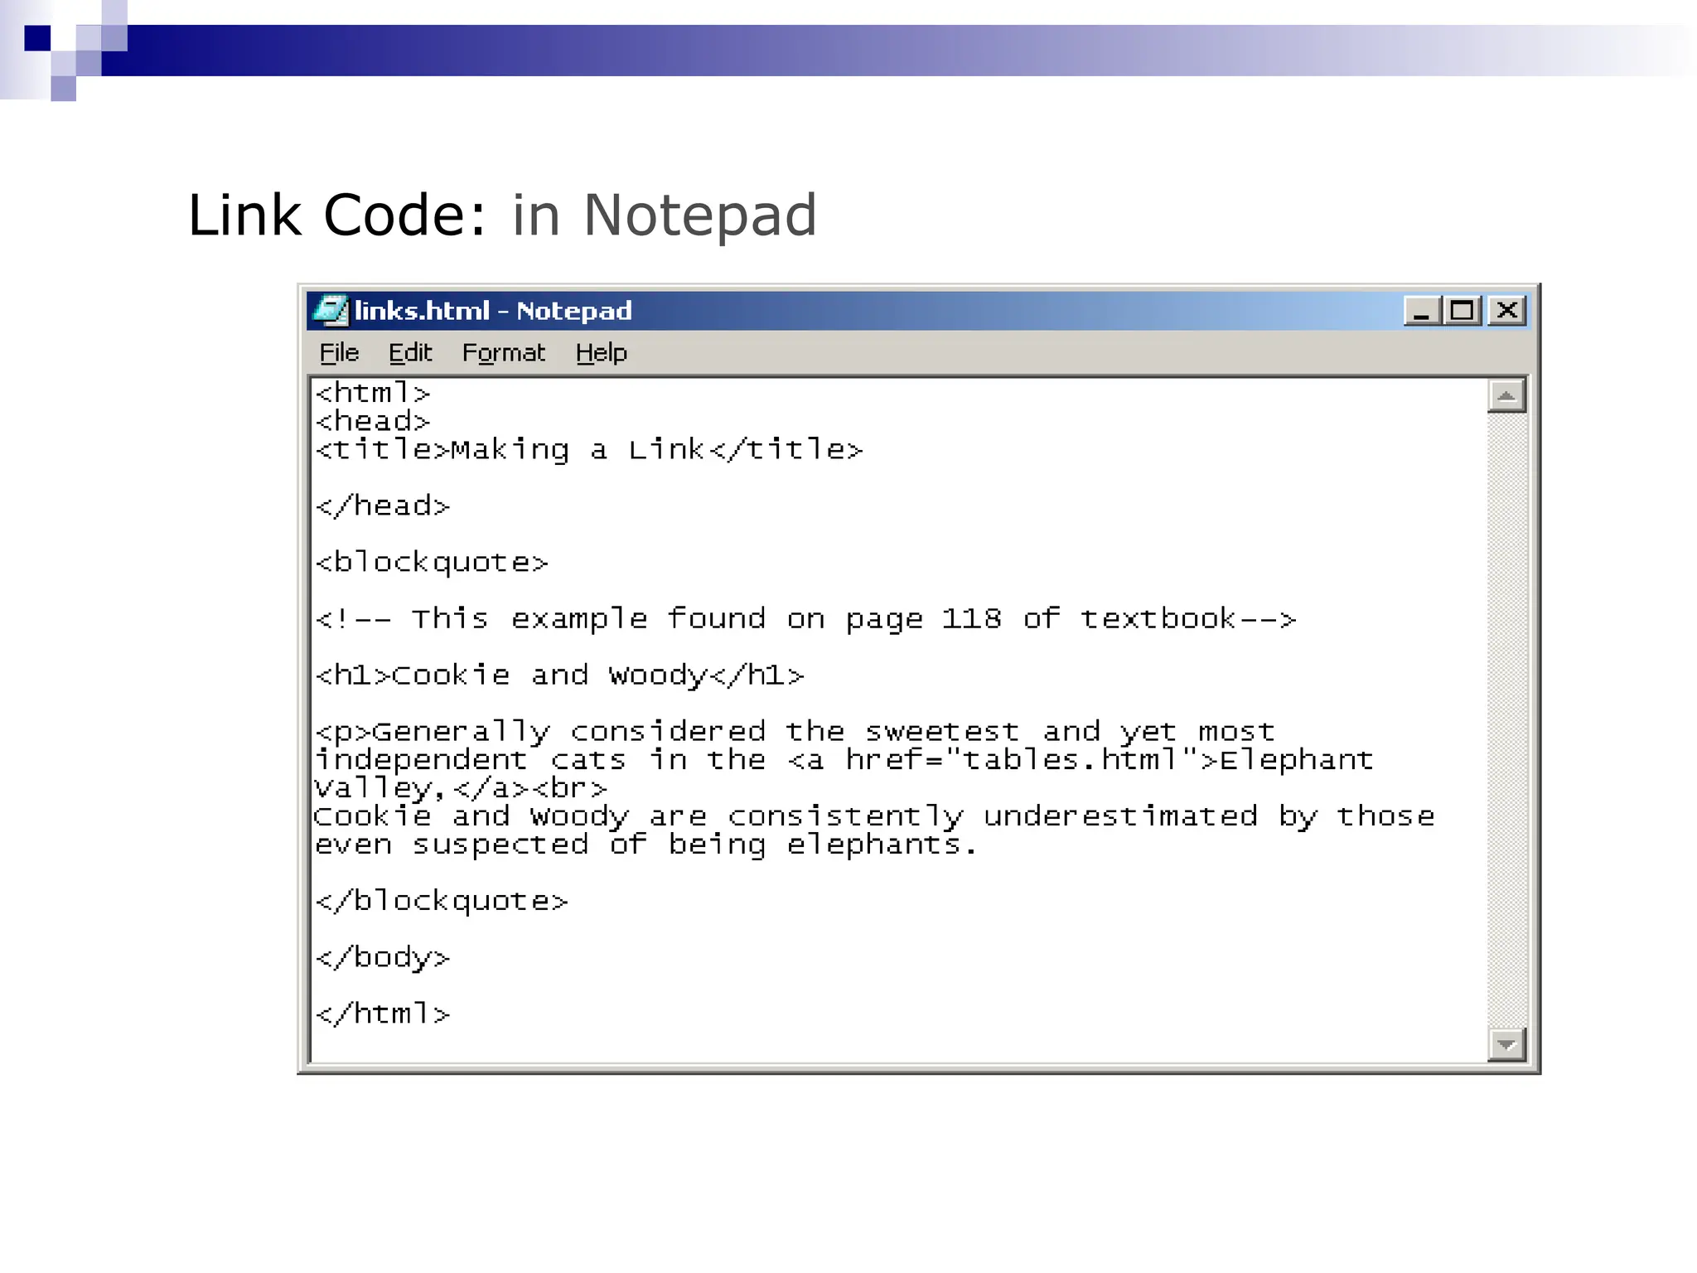Open the Format menu
Viewport: 1697px width, 1273px height.
pos(503,353)
